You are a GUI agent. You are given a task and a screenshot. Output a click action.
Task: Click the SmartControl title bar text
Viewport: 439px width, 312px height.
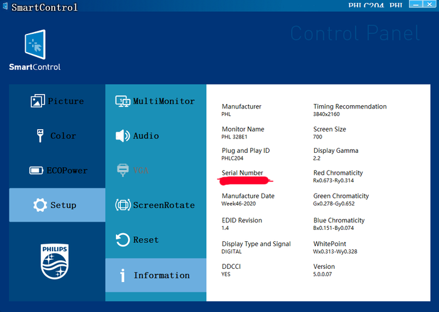45,7
